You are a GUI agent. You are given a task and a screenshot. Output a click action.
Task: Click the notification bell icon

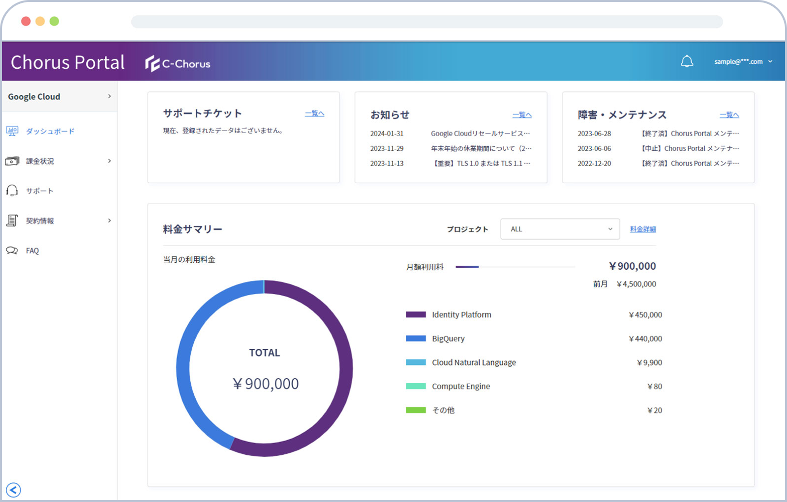(x=687, y=61)
